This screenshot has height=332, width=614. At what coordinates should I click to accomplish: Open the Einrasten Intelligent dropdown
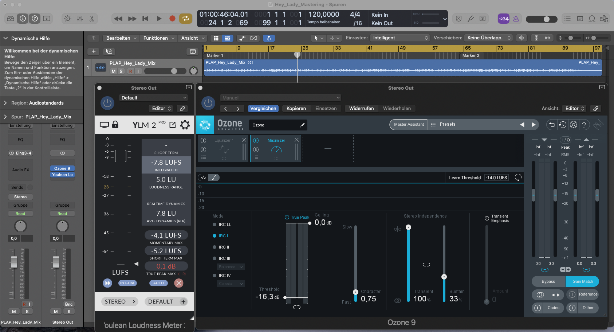tap(400, 38)
